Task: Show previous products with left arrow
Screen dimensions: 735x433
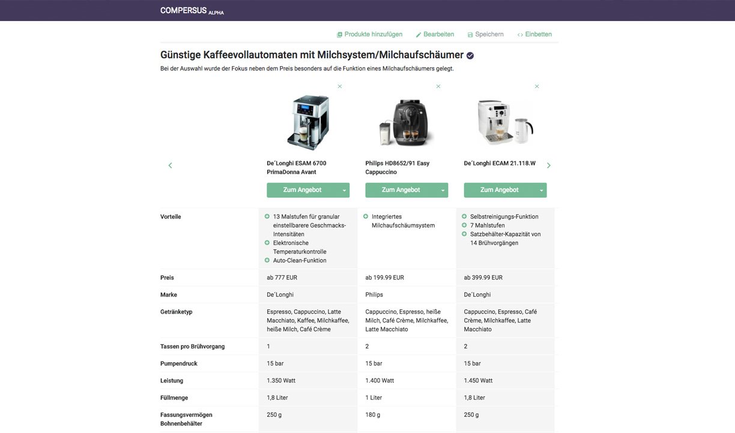Action: [x=170, y=165]
